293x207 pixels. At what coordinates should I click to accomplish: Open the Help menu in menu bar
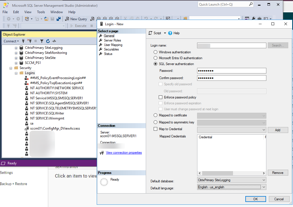72,12
